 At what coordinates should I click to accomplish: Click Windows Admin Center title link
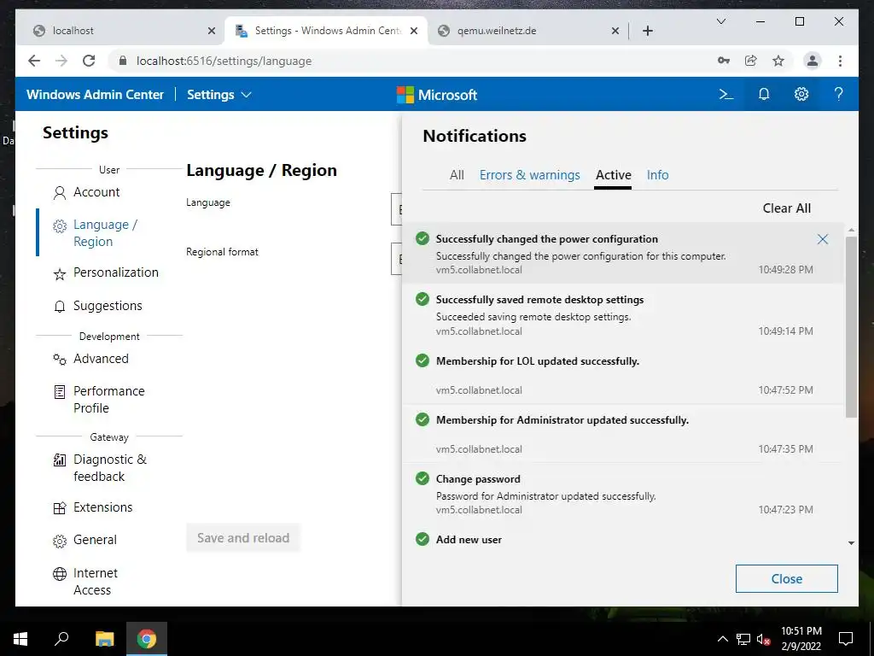(x=96, y=94)
